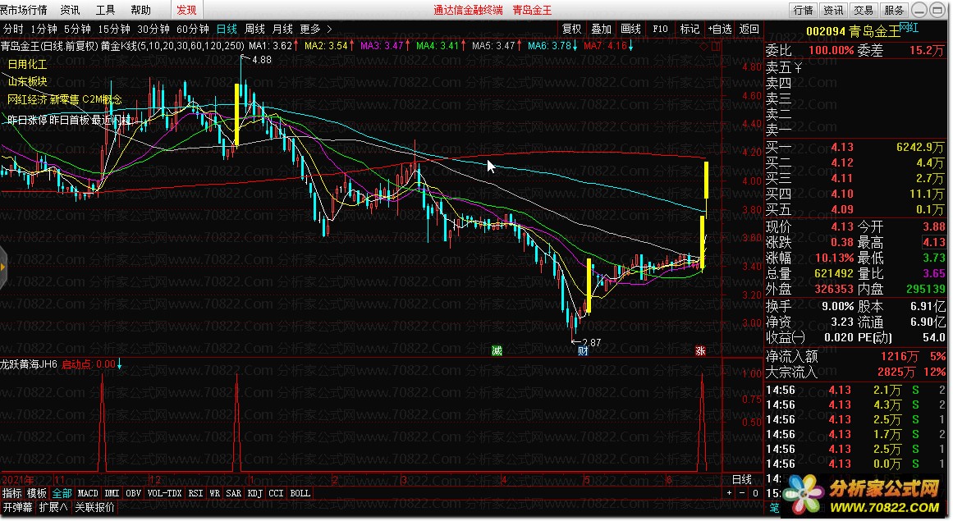Click the stock title 002094 青岛金王
The width and height of the screenshot is (953, 521).
(x=852, y=31)
